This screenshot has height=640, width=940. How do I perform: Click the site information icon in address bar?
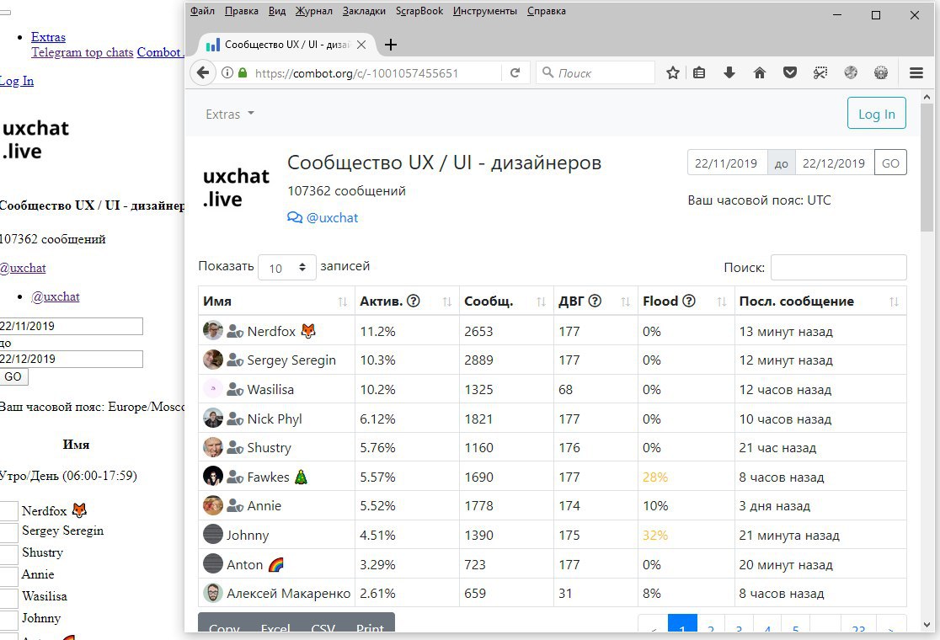click(227, 73)
